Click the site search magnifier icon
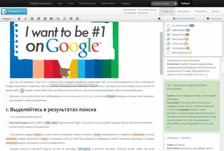Screen dimensions: 224x151 [x=175, y=3]
